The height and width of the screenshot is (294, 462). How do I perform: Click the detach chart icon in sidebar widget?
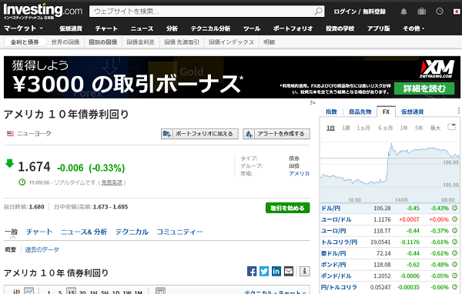[x=451, y=127]
